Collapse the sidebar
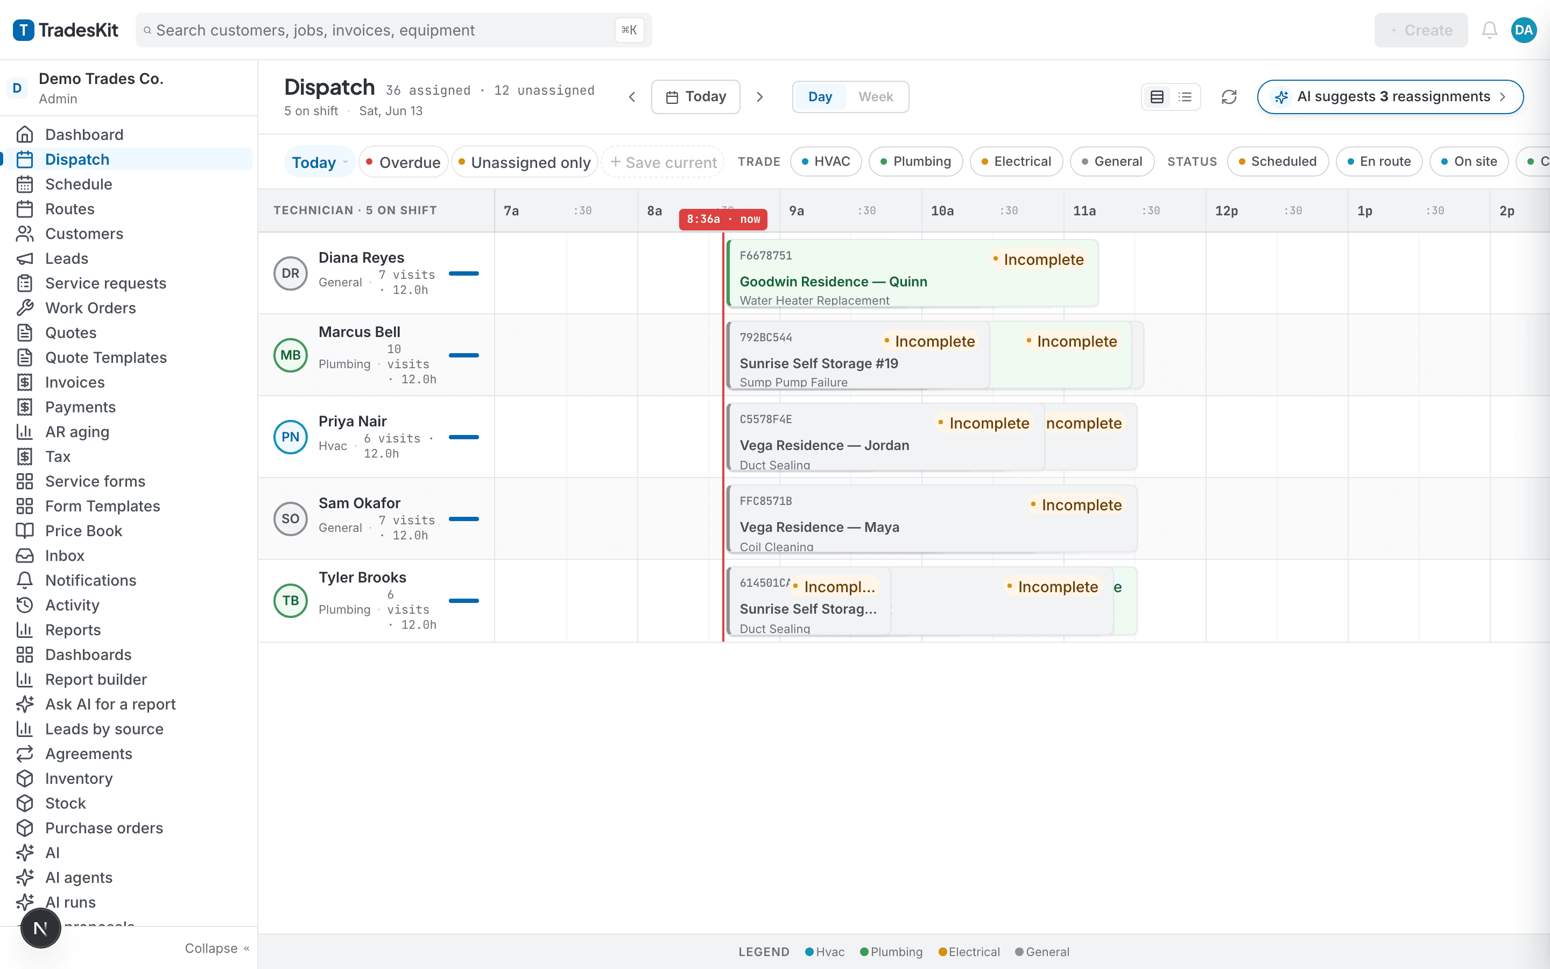Screen dimensions: 1550x969 [217, 949]
